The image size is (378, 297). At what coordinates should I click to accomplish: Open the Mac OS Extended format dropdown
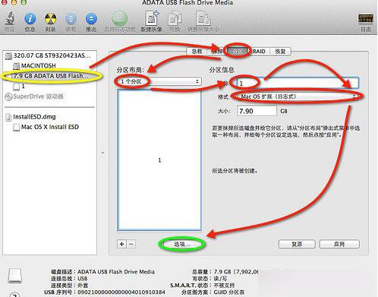coord(298,96)
